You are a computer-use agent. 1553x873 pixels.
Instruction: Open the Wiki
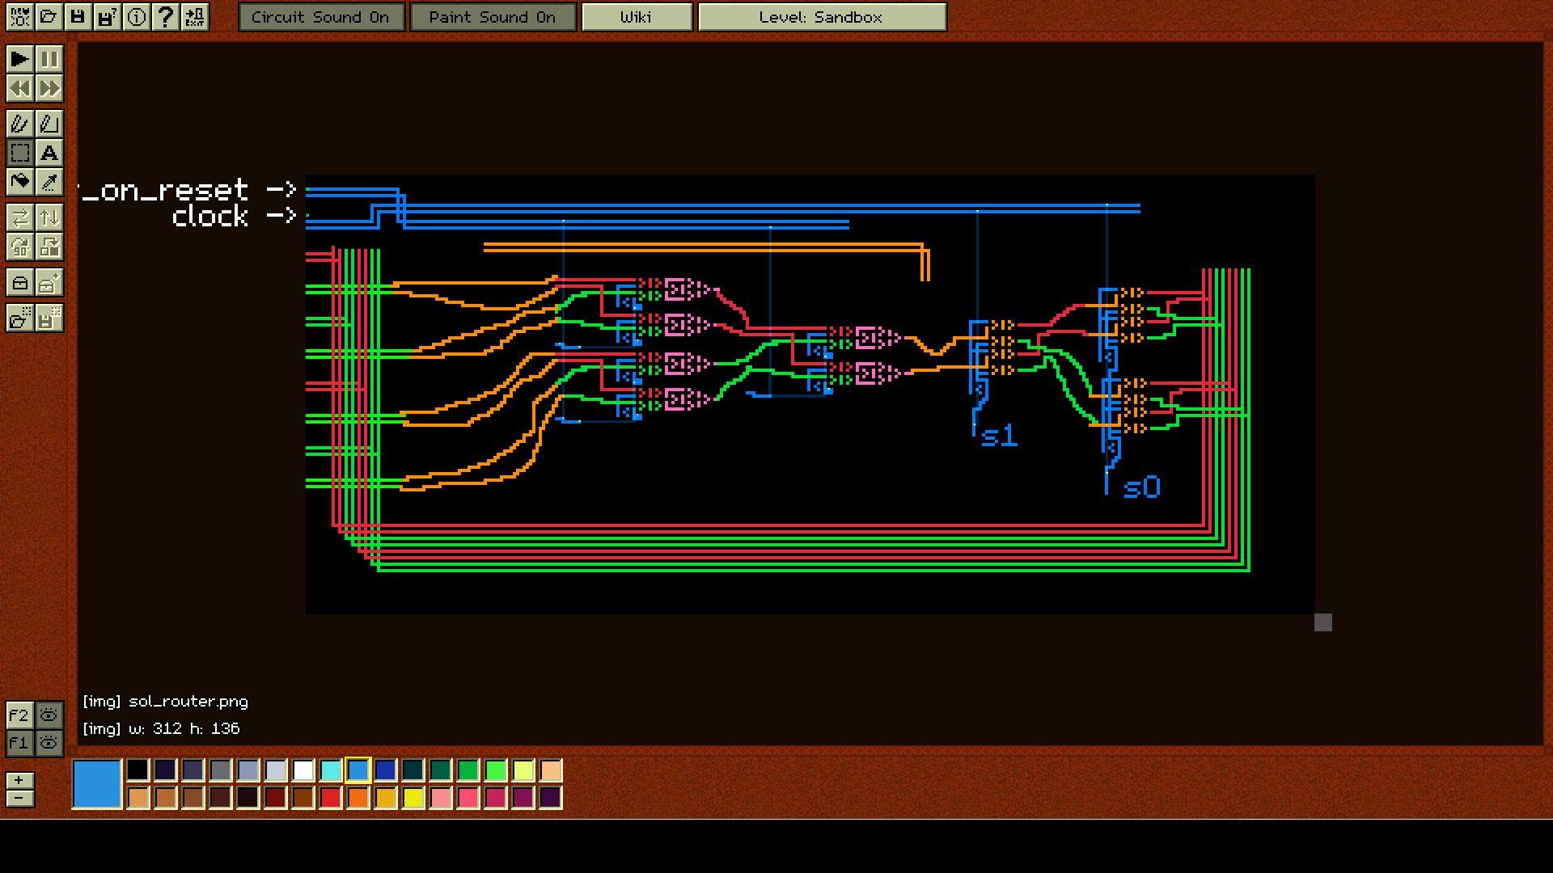pos(636,16)
